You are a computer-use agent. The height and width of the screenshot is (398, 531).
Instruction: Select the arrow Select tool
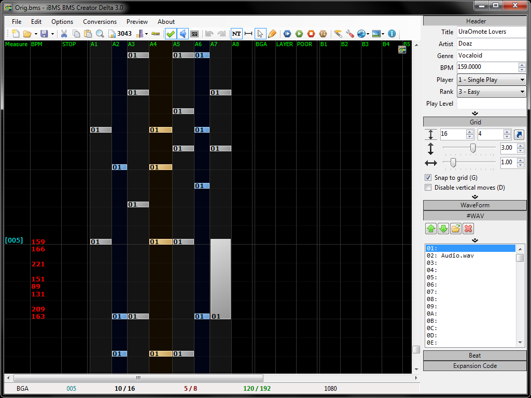(x=260, y=34)
